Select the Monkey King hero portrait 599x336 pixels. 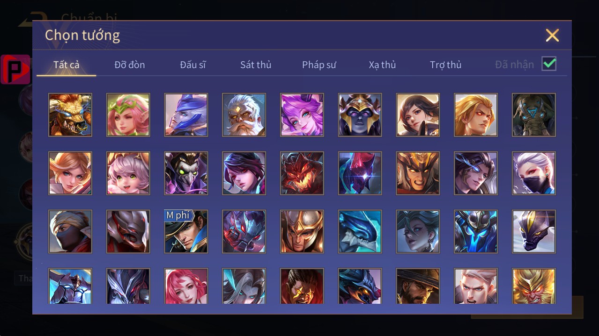tap(534, 286)
